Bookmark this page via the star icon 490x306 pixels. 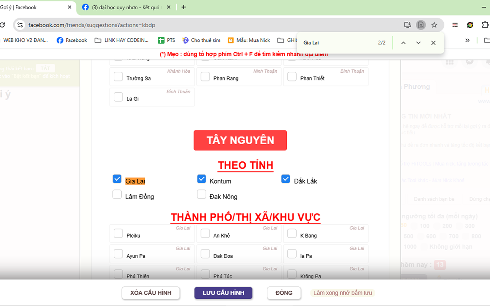click(434, 25)
